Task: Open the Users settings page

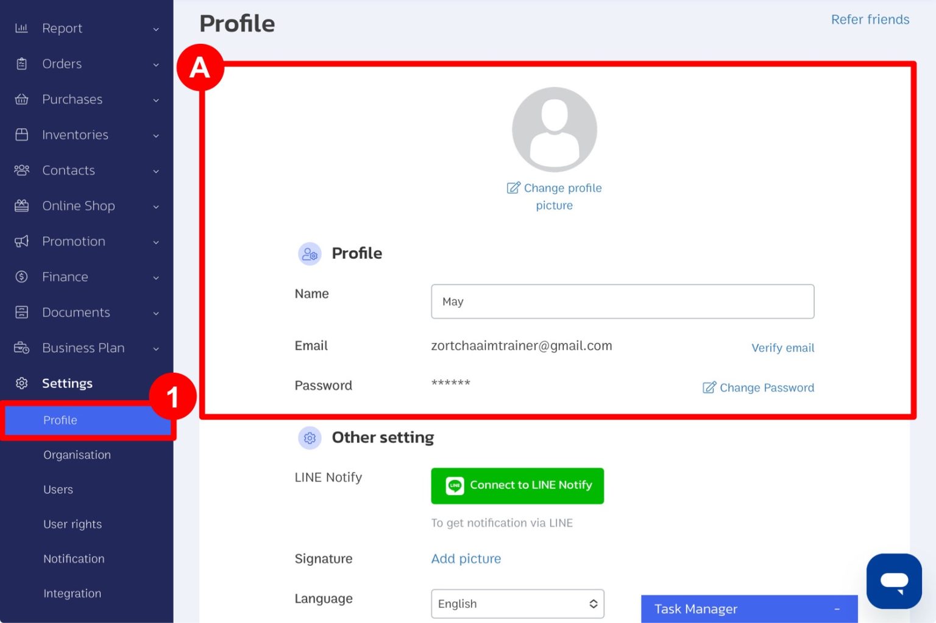Action: point(58,489)
